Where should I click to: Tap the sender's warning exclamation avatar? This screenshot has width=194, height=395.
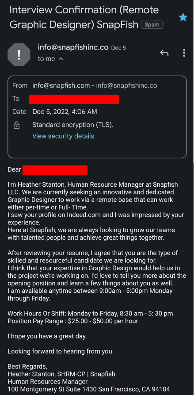(19, 55)
